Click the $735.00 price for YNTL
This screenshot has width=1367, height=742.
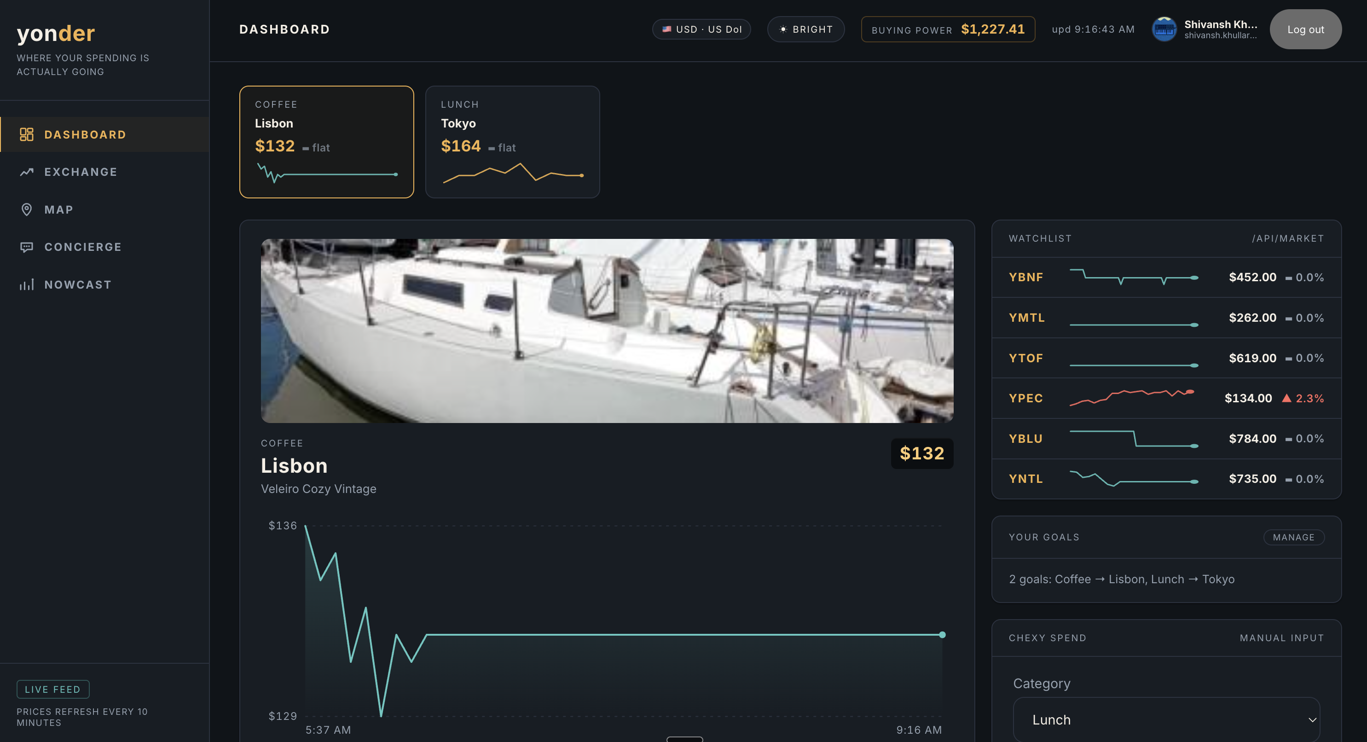coord(1252,479)
